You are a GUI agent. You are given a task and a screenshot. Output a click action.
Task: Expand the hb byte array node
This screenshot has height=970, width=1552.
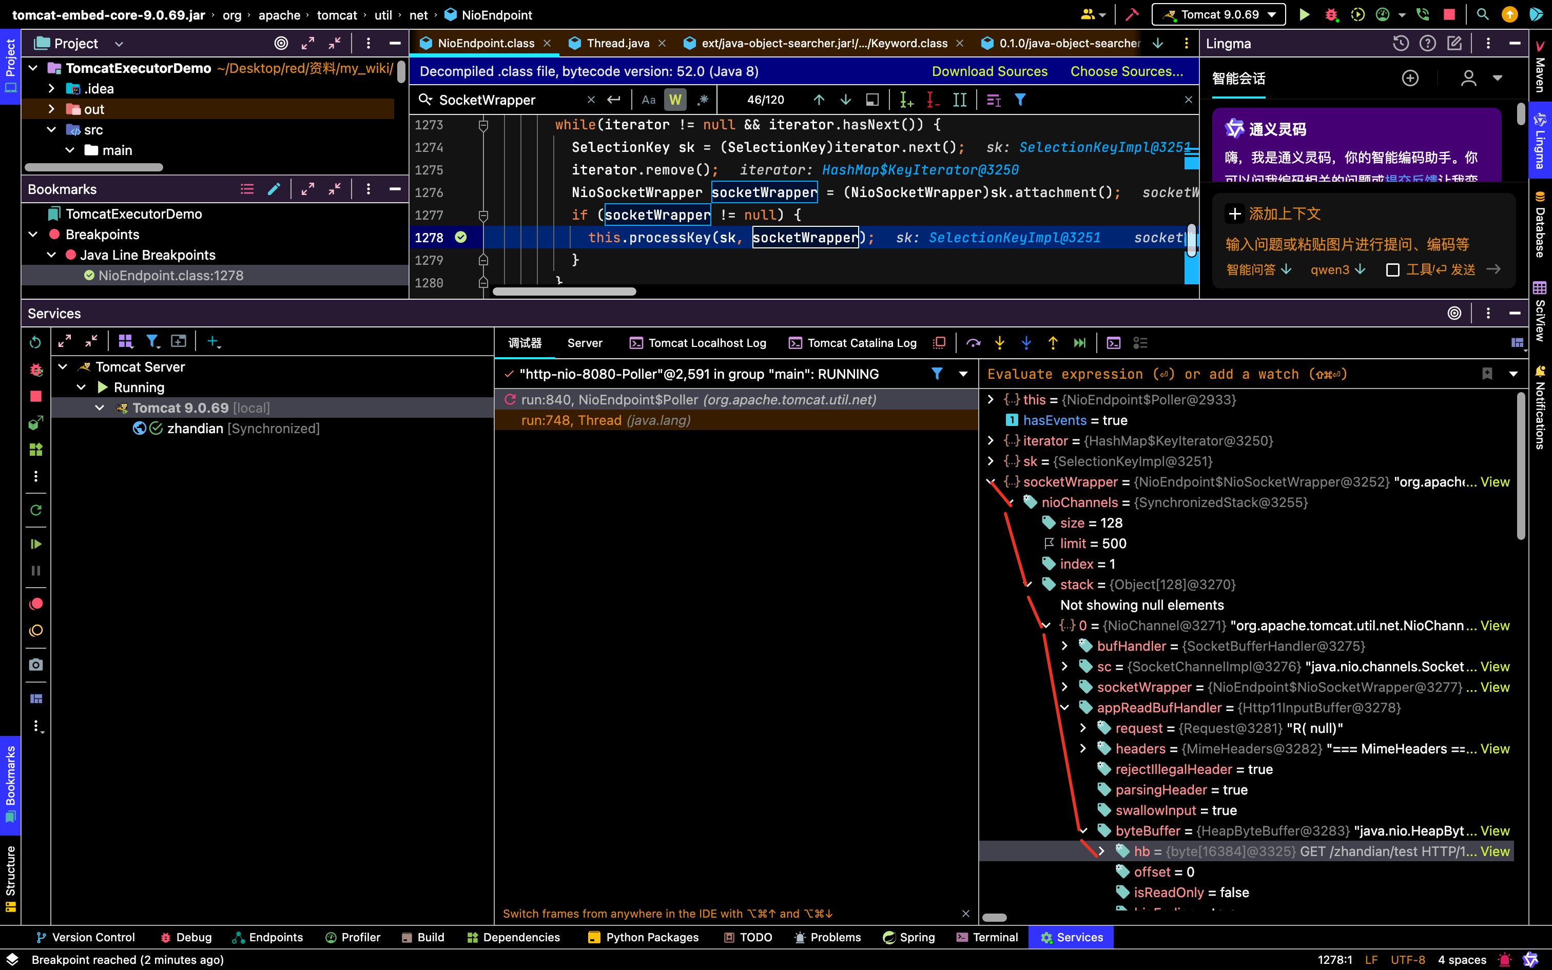click(1101, 851)
